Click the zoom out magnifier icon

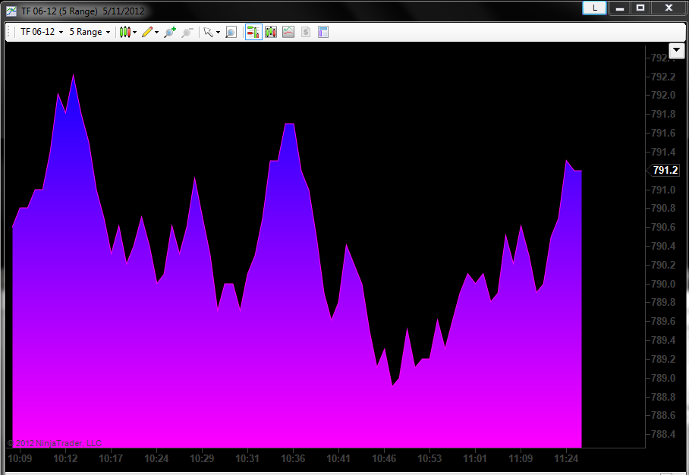tap(187, 32)
